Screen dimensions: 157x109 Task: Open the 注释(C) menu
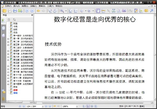[33, 6]
